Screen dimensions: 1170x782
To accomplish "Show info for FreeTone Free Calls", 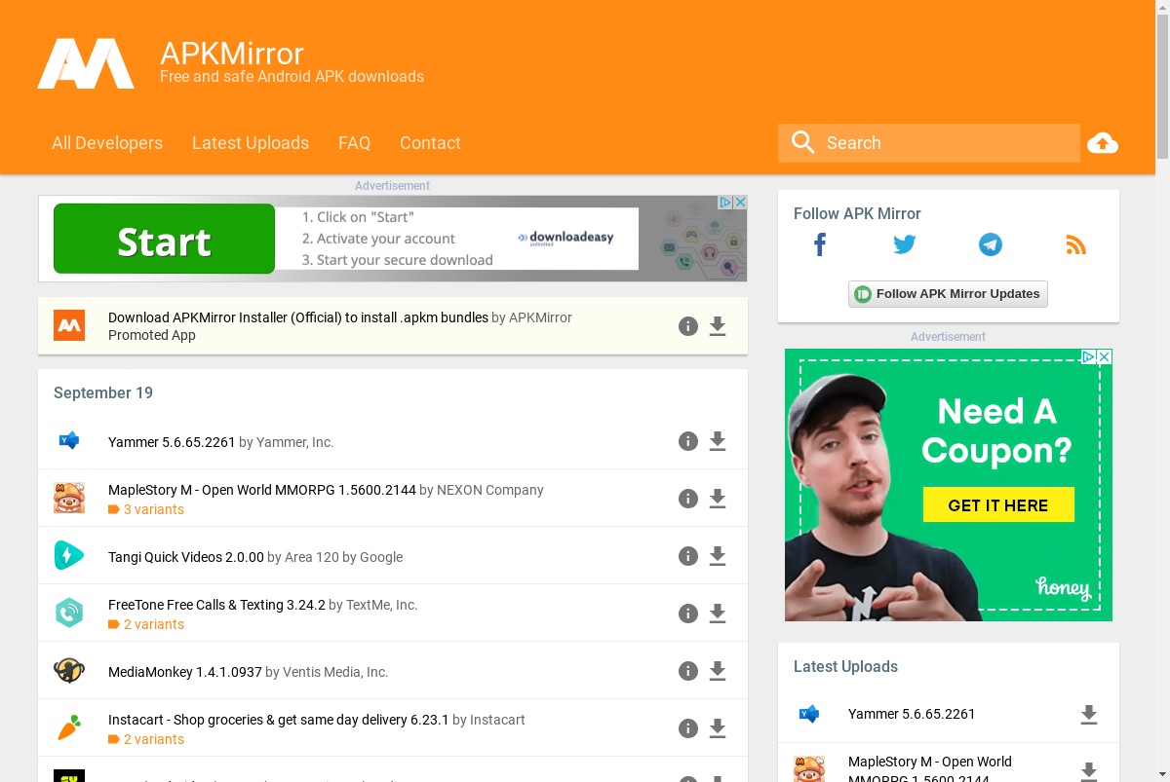I will (688, 614).
